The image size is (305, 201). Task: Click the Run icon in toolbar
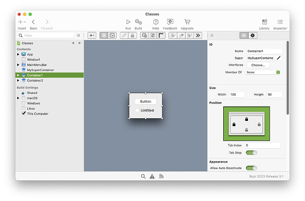(128, 22)
